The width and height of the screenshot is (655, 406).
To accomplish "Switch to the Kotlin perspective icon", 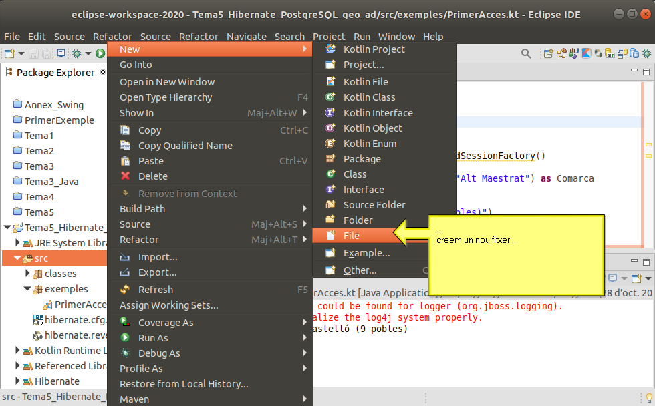I will pyautogui.click(x=586, y=53).
